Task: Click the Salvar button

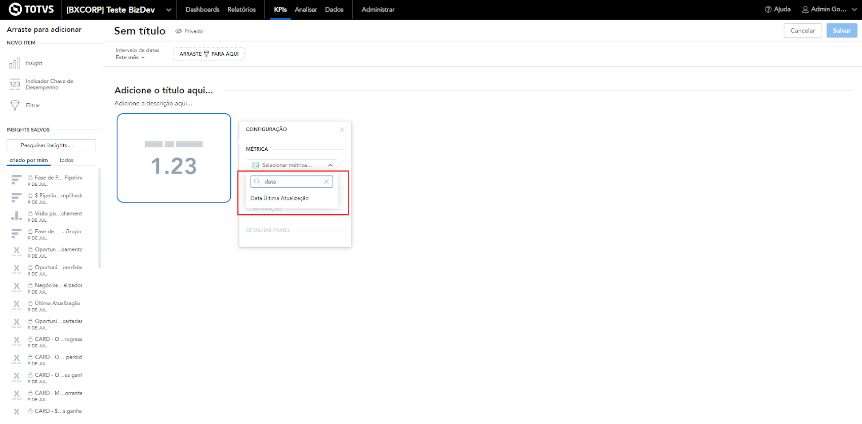Action: click(842, 30)
